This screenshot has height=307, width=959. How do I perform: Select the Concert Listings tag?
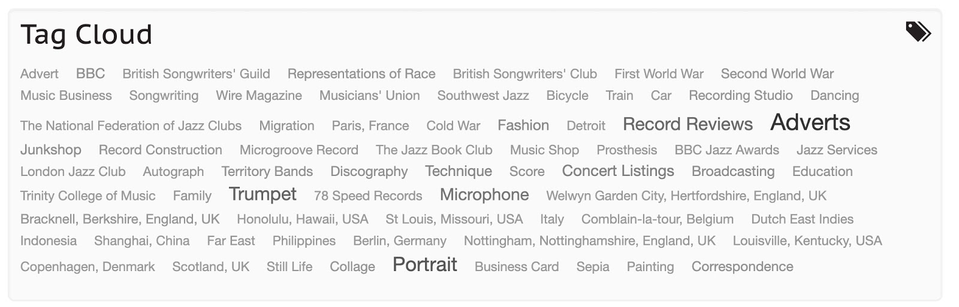click(618, 171)
